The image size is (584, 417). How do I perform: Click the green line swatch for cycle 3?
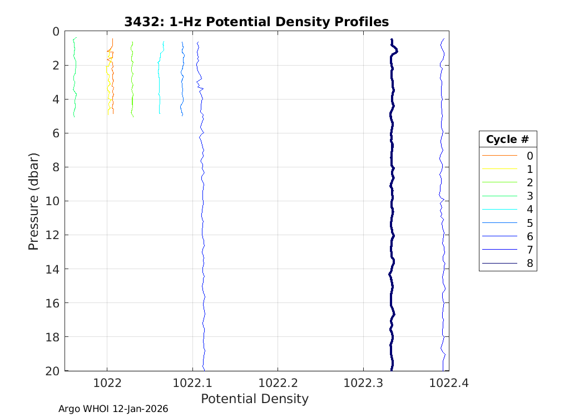click(499, 196)
